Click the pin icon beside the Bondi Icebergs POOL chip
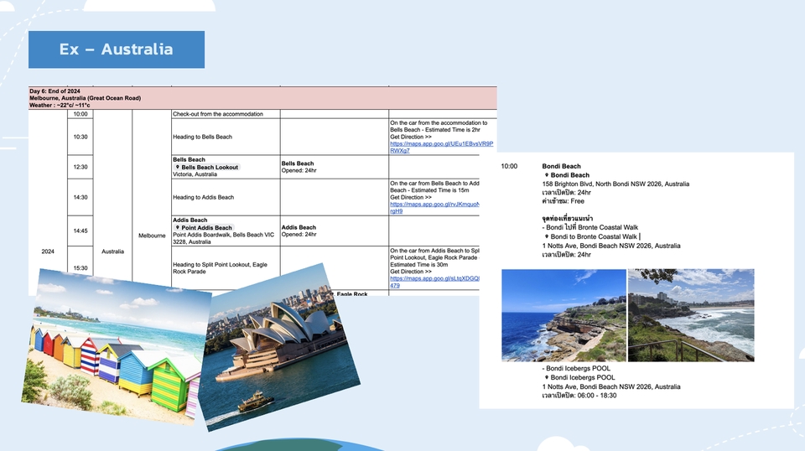The width and height of the screenshot is (805, 451). 547,377
